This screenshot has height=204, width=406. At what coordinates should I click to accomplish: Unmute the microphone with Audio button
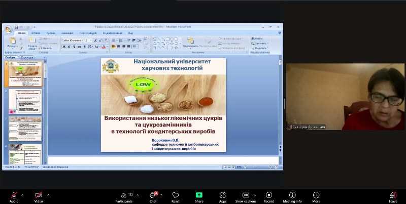click(x=14, y=195)
